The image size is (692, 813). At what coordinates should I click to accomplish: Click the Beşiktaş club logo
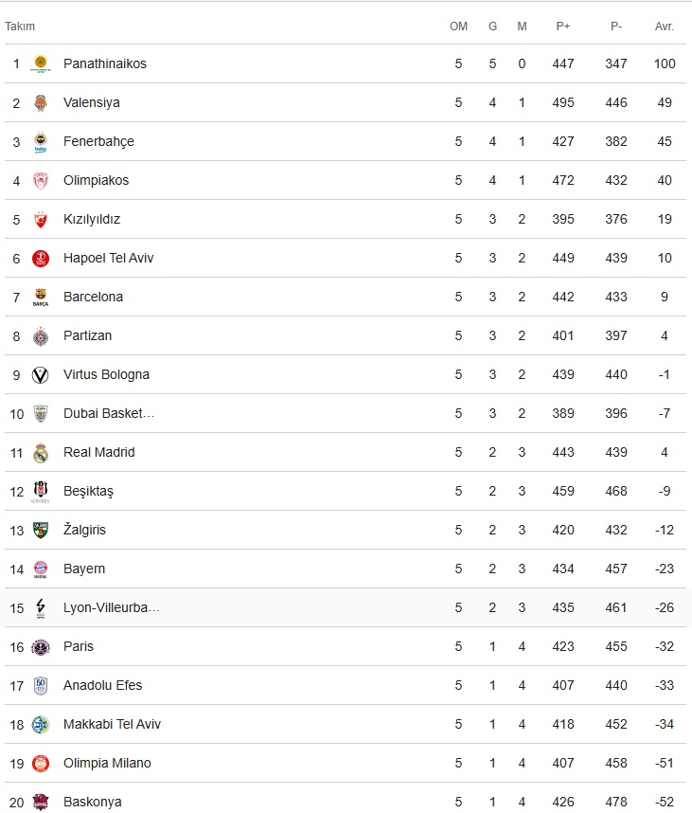click(x=41, y=492)
